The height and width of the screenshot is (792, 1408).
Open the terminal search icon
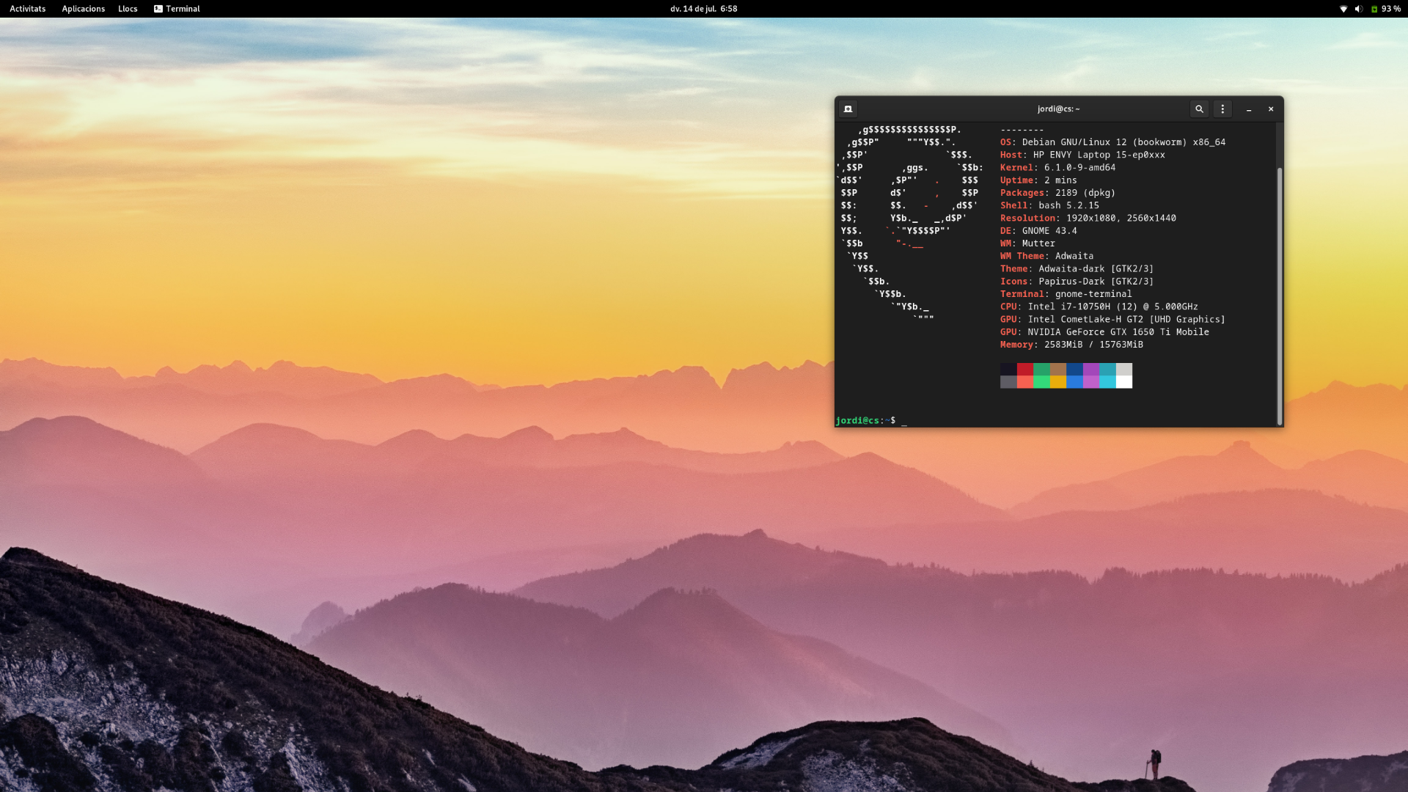pos(1199,109)
